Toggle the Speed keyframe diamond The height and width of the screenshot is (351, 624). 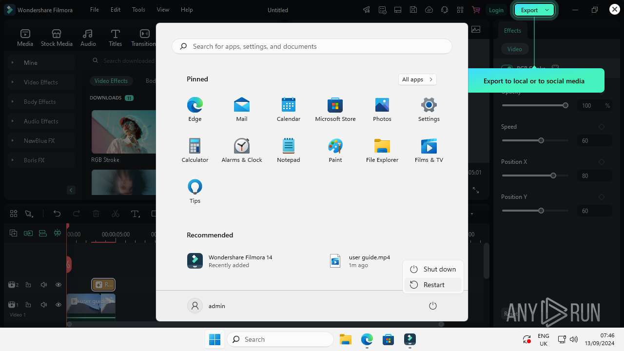coord(602,127)
